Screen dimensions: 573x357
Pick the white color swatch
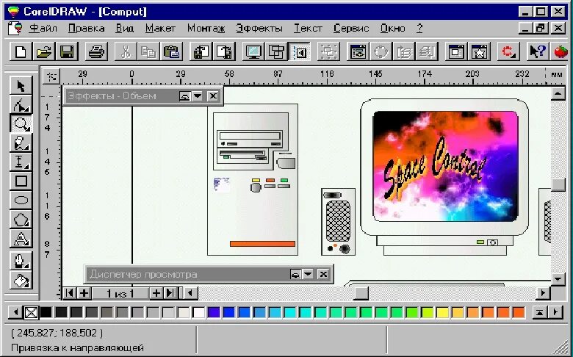pos(199,312)
